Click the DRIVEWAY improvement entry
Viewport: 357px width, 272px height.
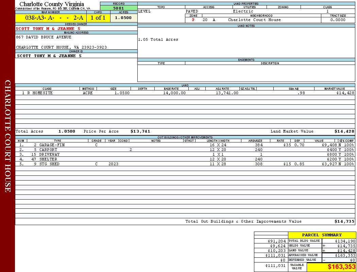coord(49,154)
